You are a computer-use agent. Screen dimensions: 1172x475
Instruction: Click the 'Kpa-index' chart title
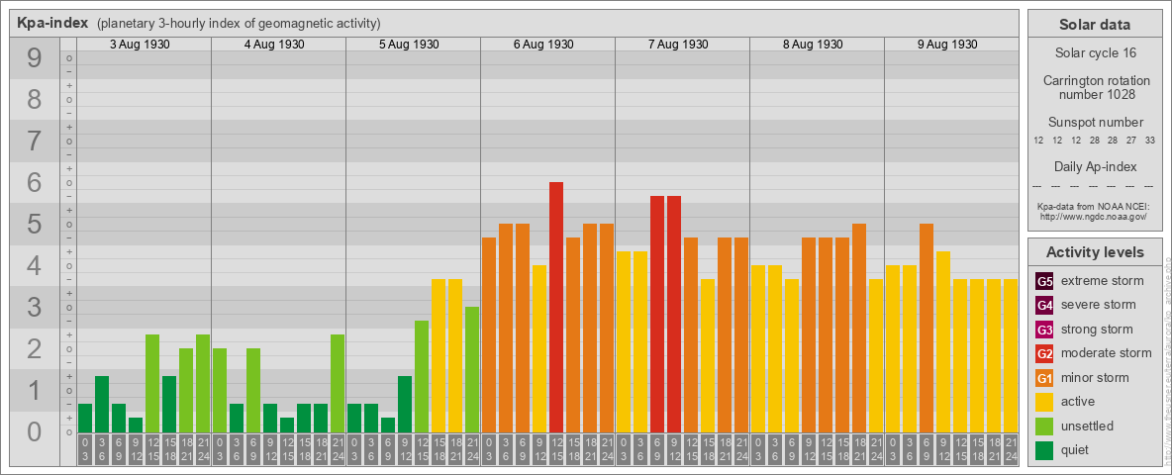point(53,23)
